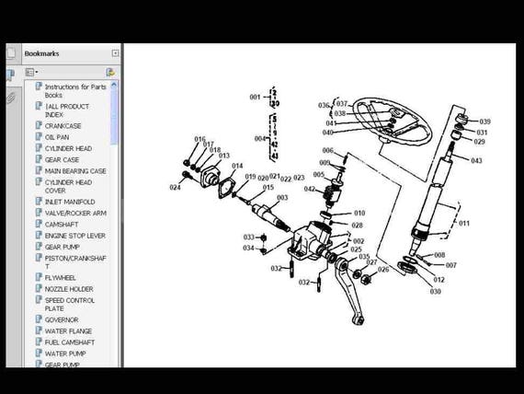Click the CAMSHAFT bookmark icon
Viewport: 524px width, 394px height.
(39, 224)
